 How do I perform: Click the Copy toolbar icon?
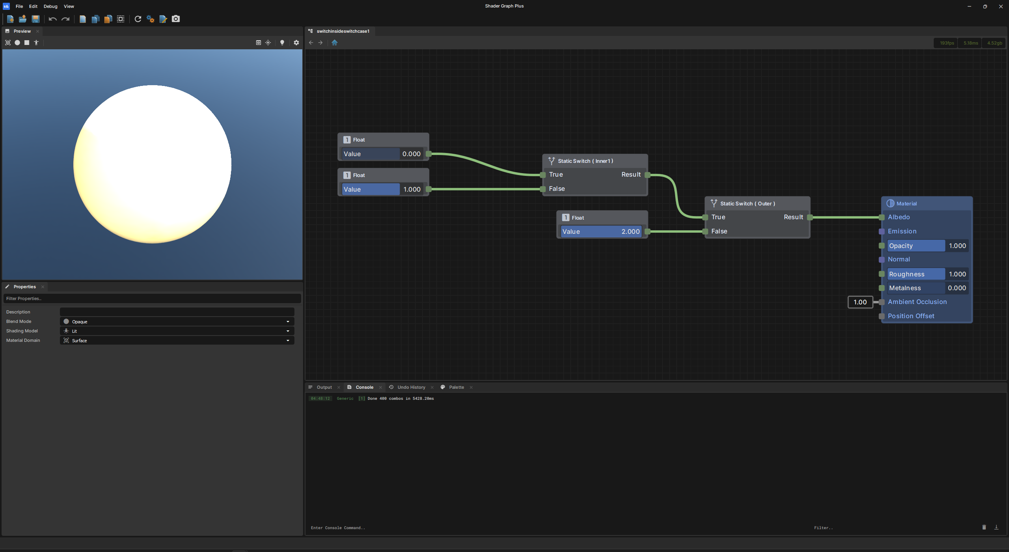click(95, 19)
